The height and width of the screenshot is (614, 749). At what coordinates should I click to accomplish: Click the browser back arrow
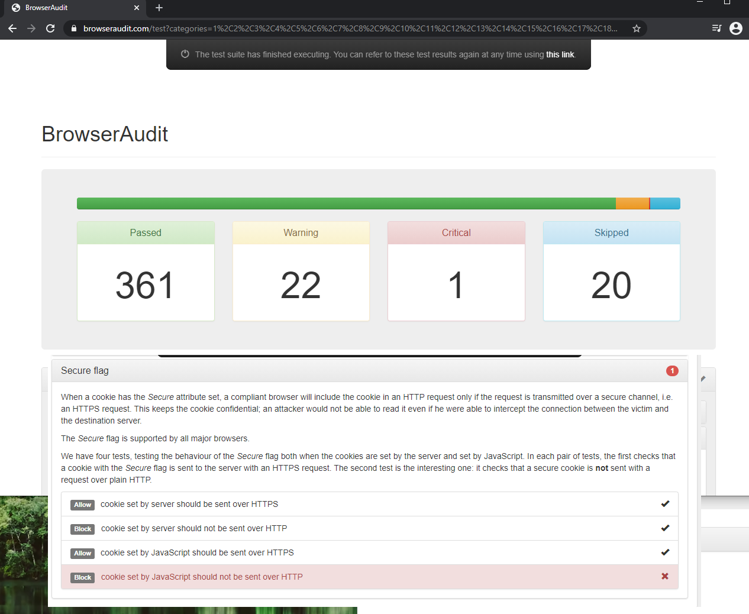tap(12, 28)
